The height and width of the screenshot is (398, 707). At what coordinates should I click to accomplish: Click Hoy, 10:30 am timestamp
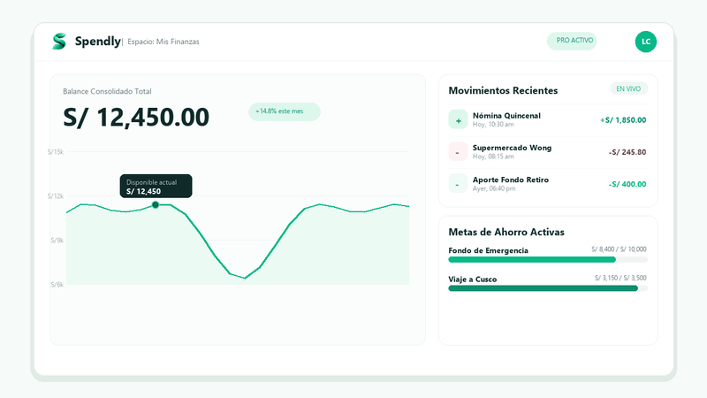click(493, 125)
